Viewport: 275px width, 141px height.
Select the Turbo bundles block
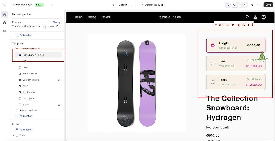pos(33,55)
